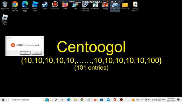Viewport: 182px width, 102px height.
Task: Open Task View on the taskbar
Action: [x=62, y=99]
